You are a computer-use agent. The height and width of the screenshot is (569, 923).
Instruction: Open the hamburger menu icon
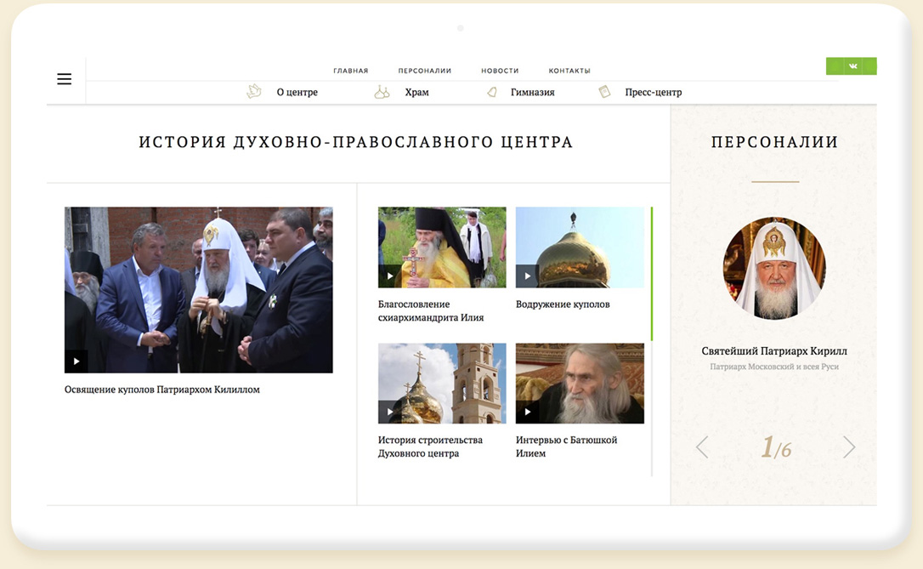coord(65,79)
